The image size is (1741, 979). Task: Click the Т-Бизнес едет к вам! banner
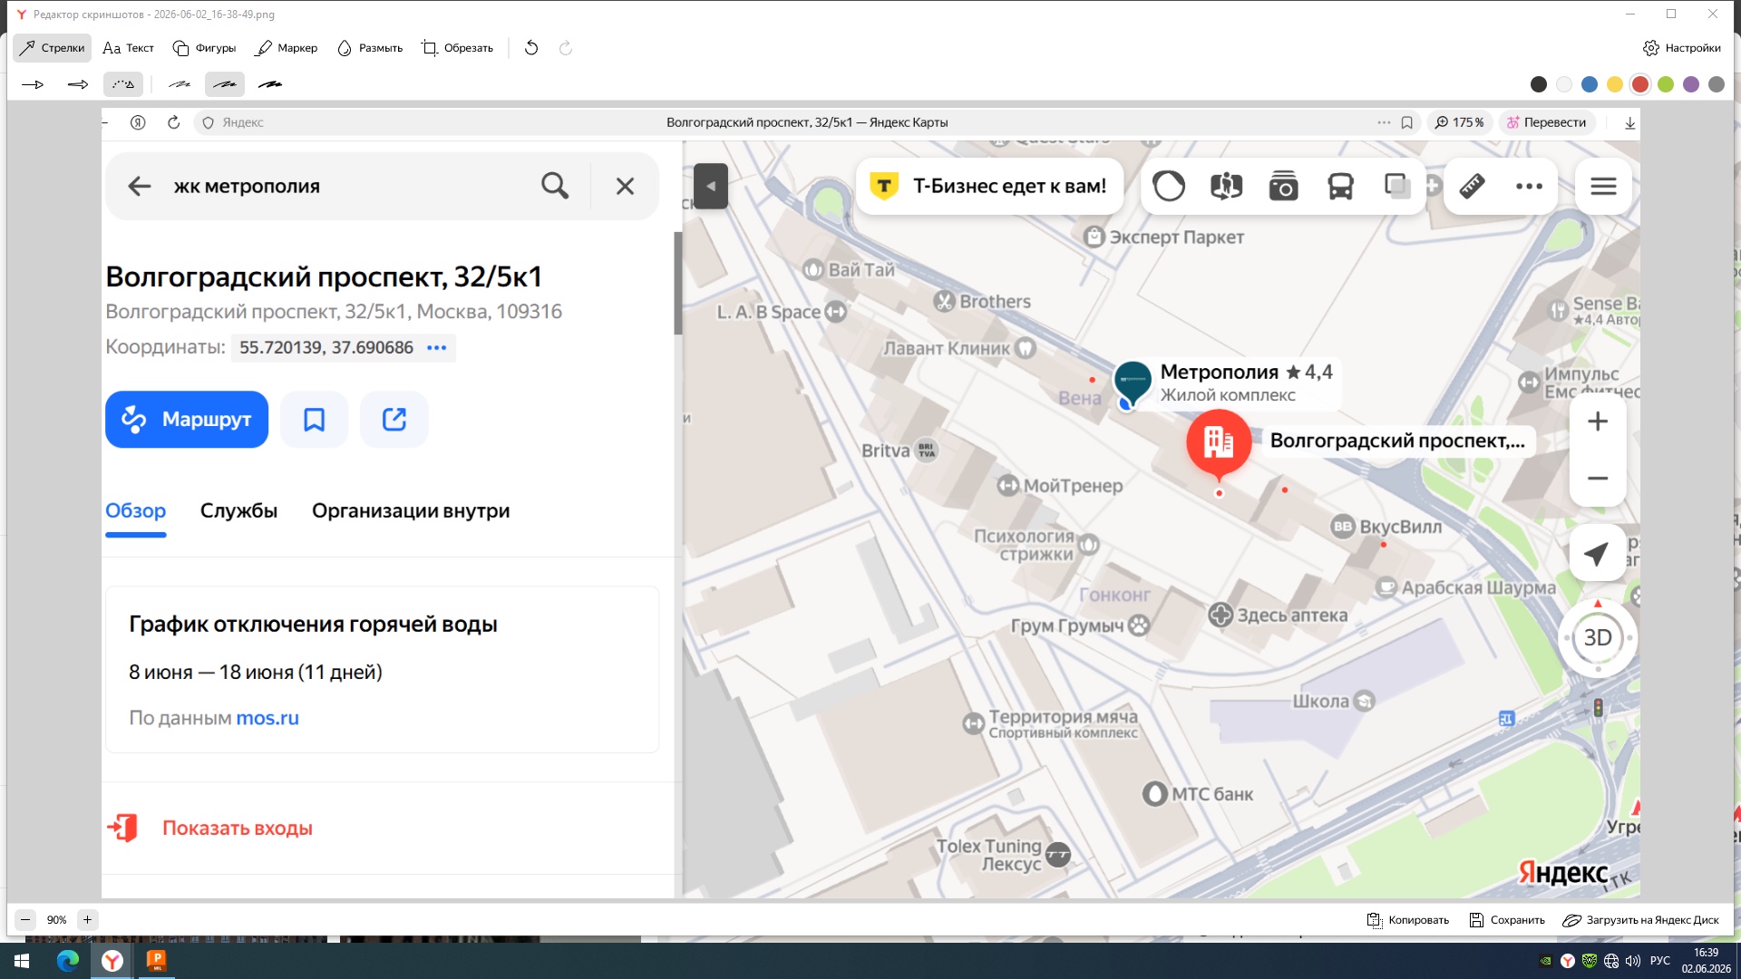coord(989,186)
